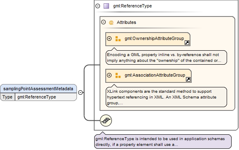Click the 'Encoding a GML property' annotation
The width and height of the screenshot is (239, 150).
pyautogui.click(x=166, y=57)
